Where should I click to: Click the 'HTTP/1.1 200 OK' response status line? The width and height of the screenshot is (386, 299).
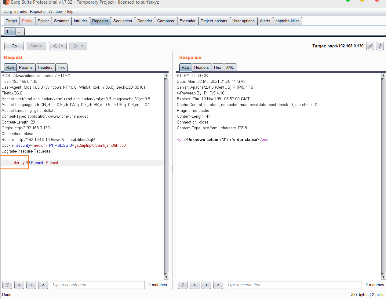pyautogui.click(x=192, y=76)
